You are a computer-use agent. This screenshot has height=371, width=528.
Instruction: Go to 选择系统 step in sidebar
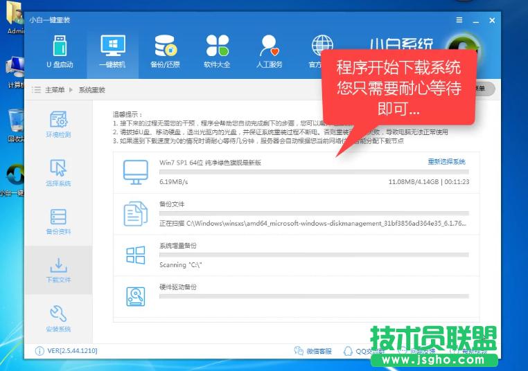pyautogui.click(x=58, y=173)
